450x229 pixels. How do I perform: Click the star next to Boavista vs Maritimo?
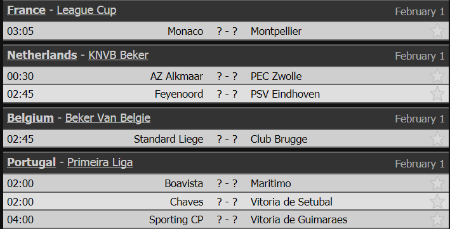pyautogui.click(x=437, y=183)
